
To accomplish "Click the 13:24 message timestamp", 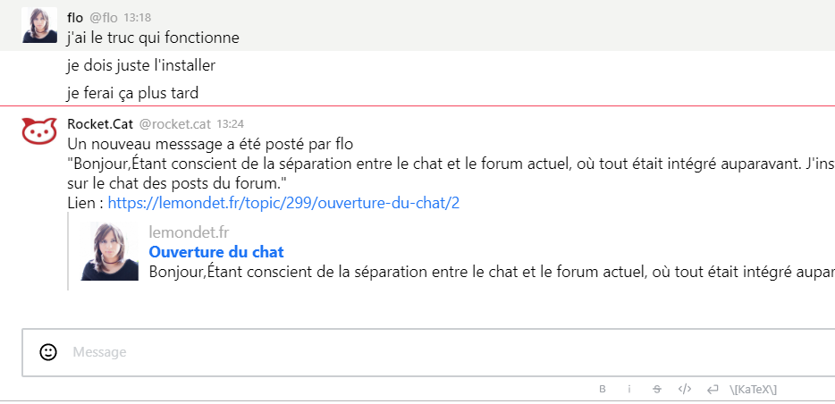I will [231, 124].
